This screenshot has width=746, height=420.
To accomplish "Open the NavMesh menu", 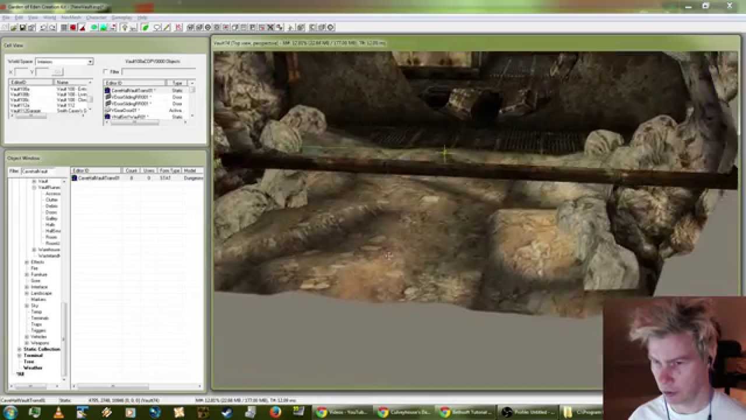I will (71, 17).
